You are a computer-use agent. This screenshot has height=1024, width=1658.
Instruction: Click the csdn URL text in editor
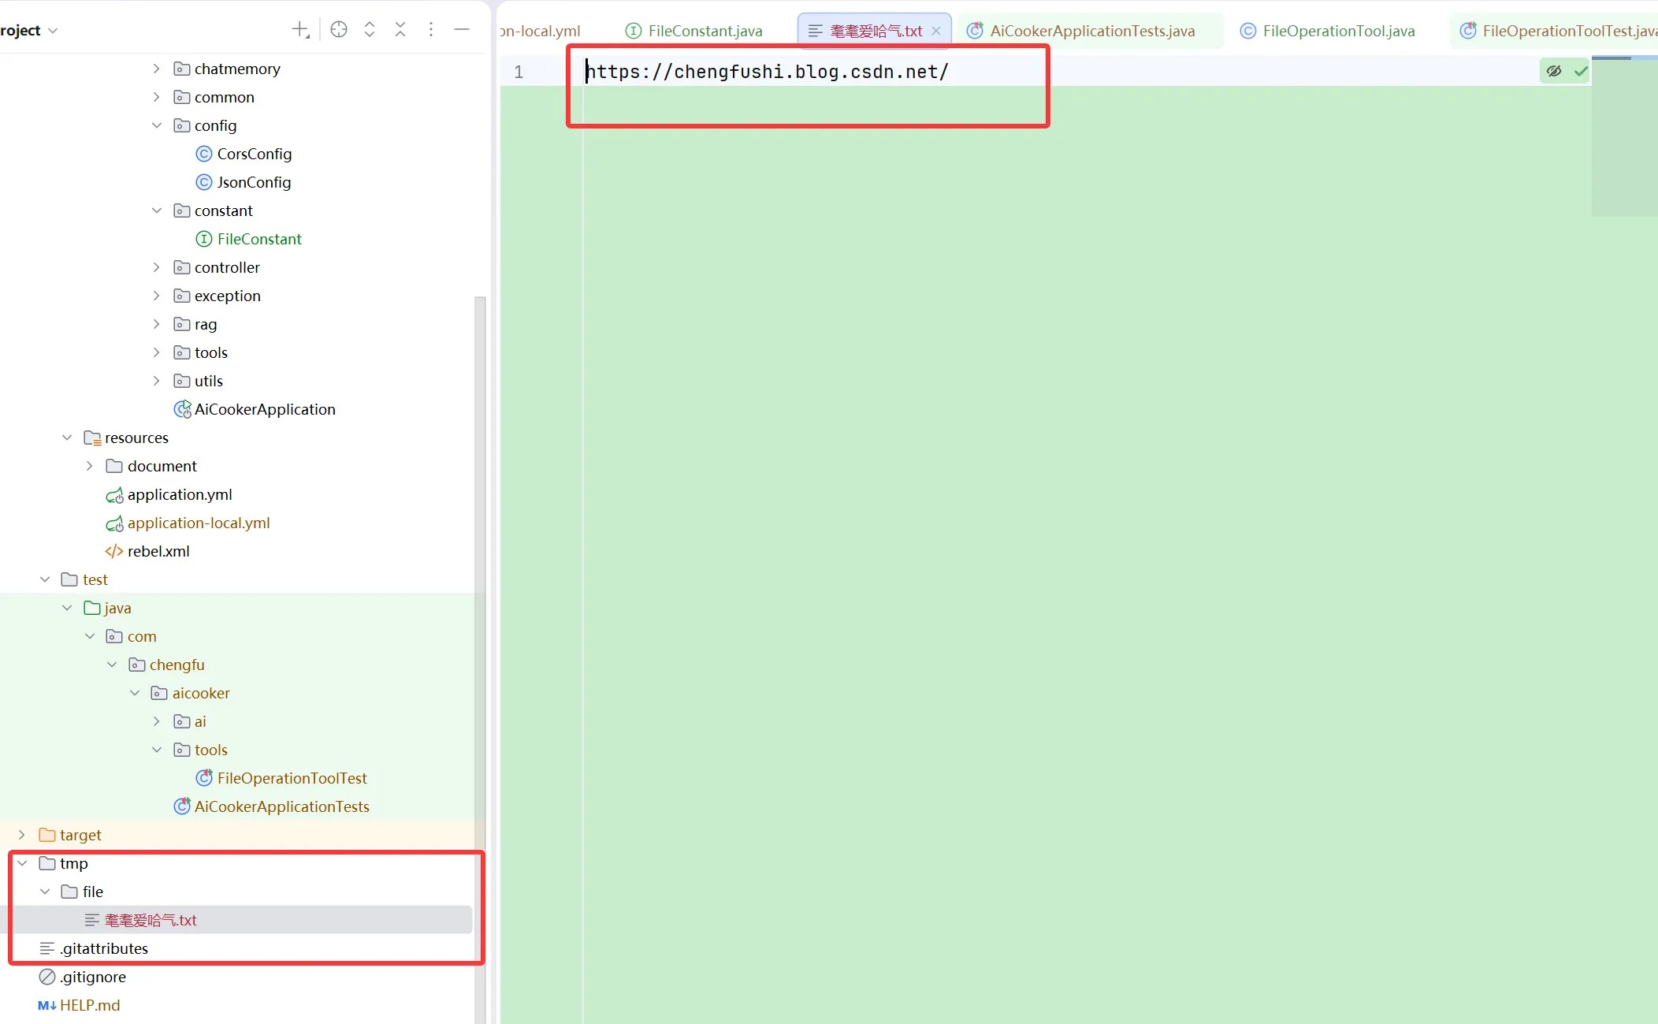click(x=768, y=72)
